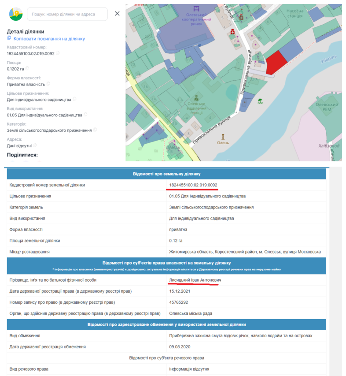Click the 'приватна' ownership form cell
The height and width of the screenshot is (376, 346).
(178, 230)
